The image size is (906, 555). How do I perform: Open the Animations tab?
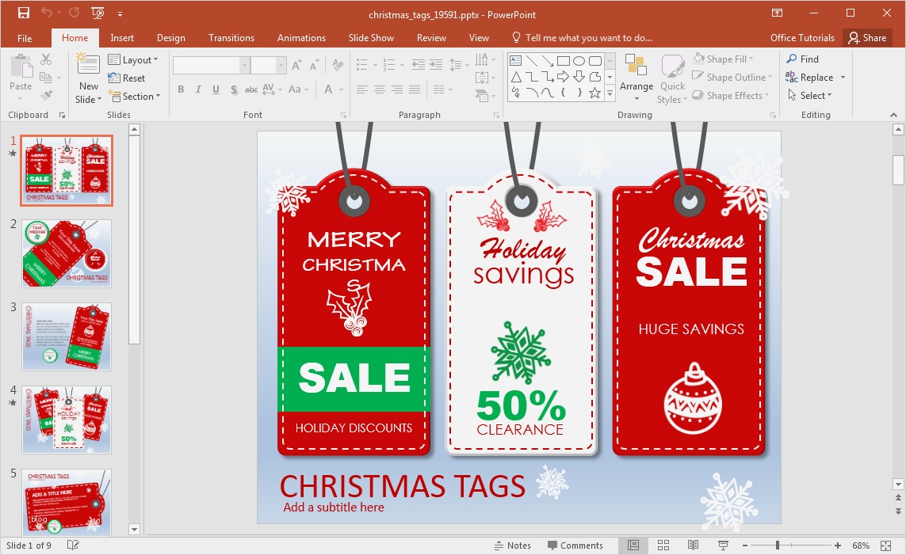click(301, 38)
